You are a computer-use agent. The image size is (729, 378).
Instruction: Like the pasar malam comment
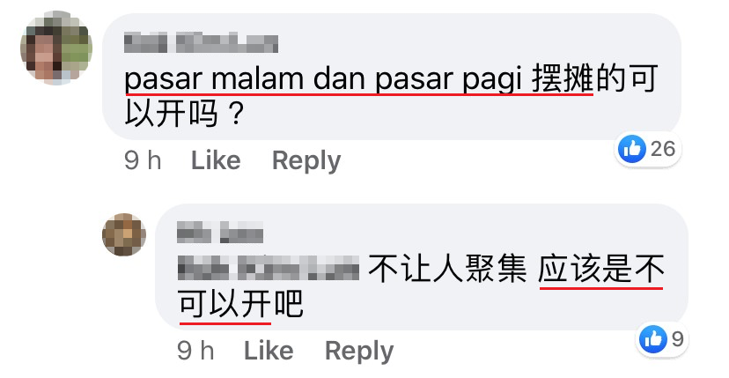[216, 160]
